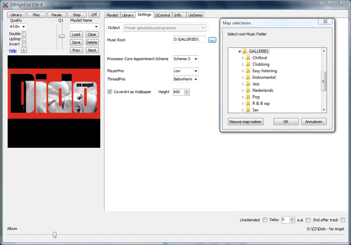Adjust the Q1 vertical slider handle
The image size is (351, 245).
coord(62,36)
